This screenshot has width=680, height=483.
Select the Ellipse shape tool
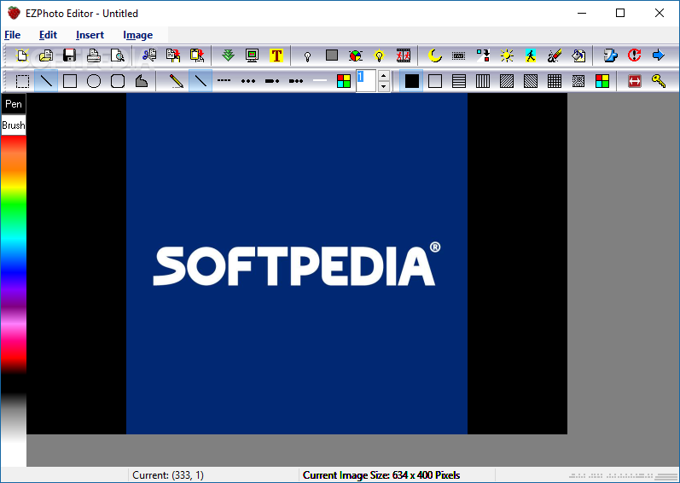pyautogui.click(x=94, y=81)
